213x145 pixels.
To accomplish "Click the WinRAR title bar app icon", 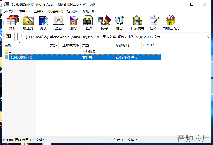I will coord(7,4).
